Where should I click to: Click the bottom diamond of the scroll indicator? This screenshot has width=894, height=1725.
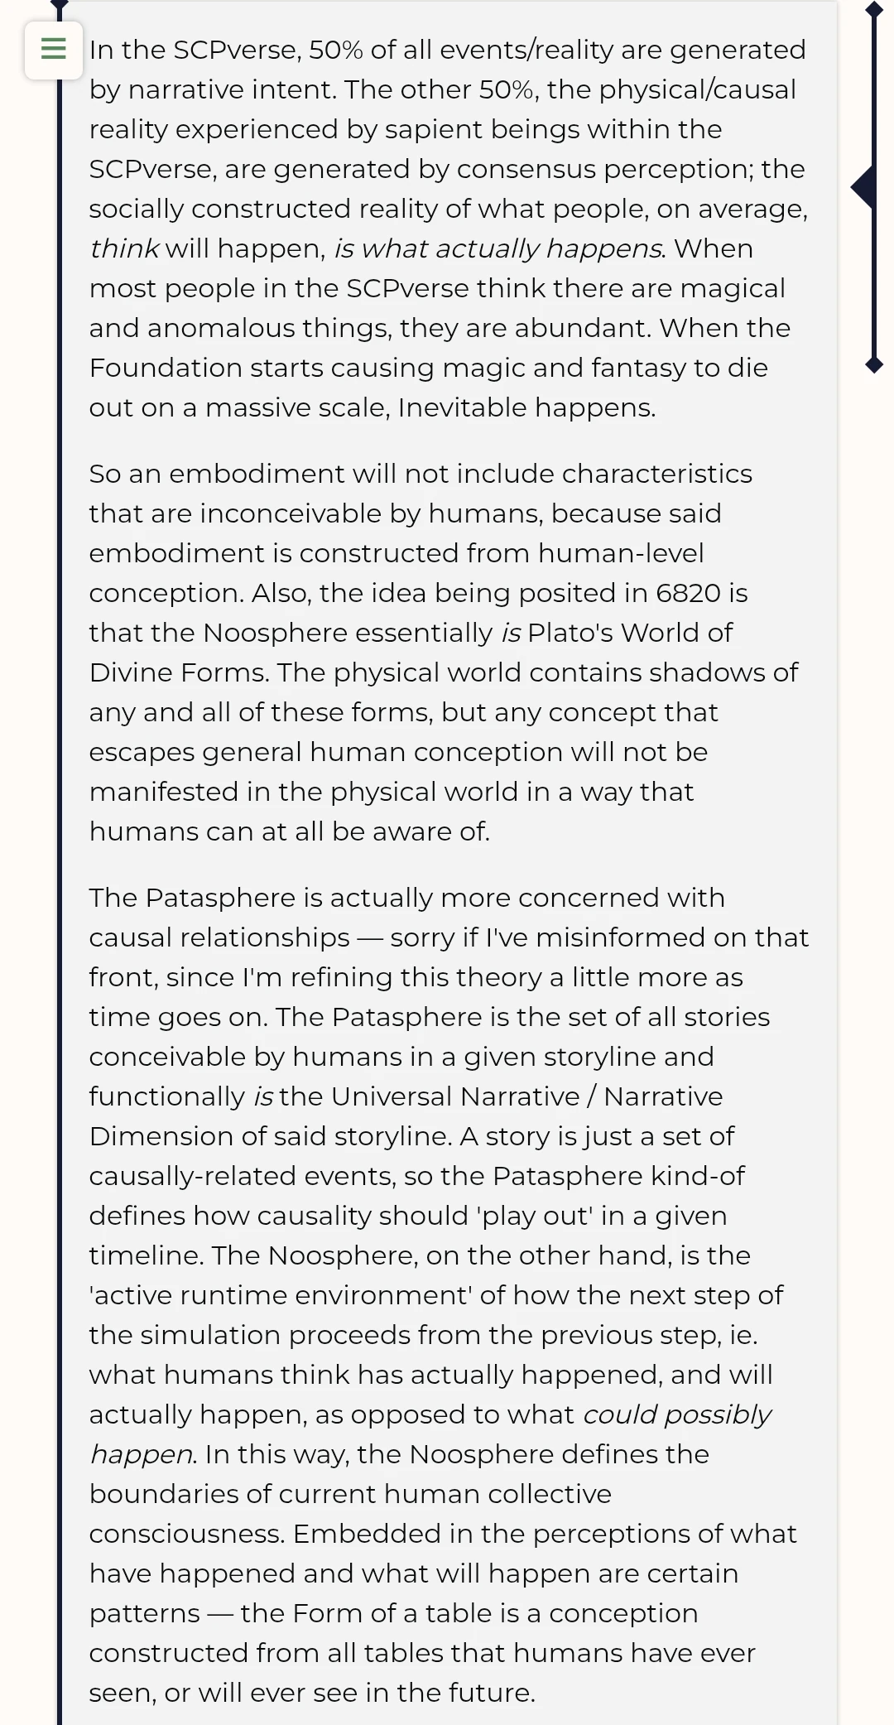pos(874,364)
